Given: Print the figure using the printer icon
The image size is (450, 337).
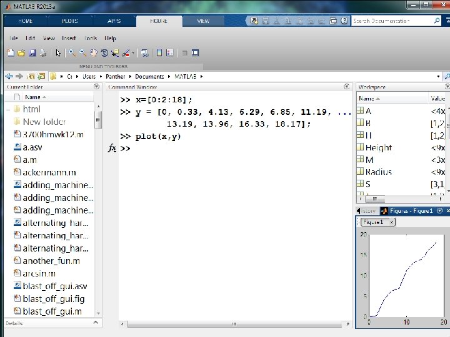Looking at the screenshot, I should click(43, 53).
